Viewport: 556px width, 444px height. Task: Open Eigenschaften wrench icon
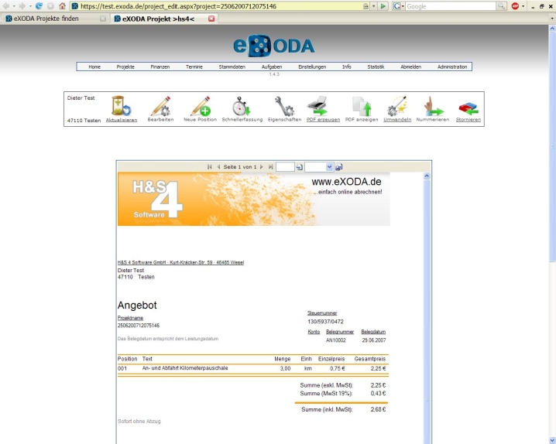(283, 106)
